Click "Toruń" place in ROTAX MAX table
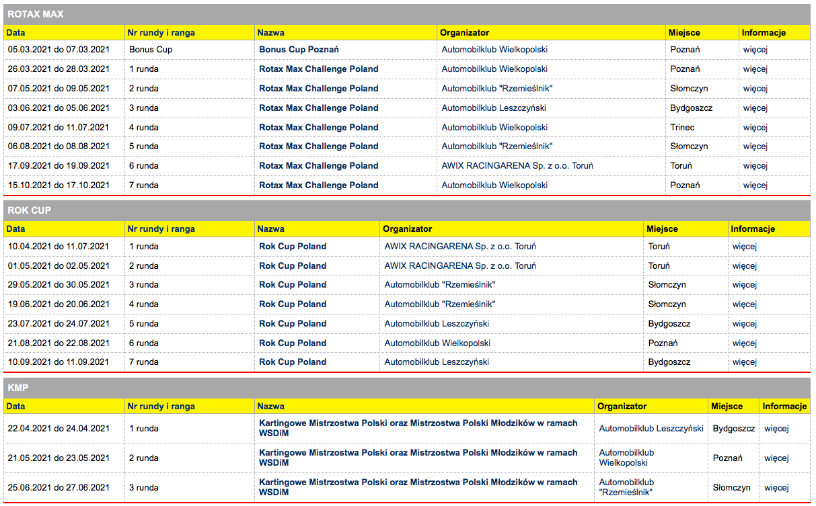 point(681,166)
